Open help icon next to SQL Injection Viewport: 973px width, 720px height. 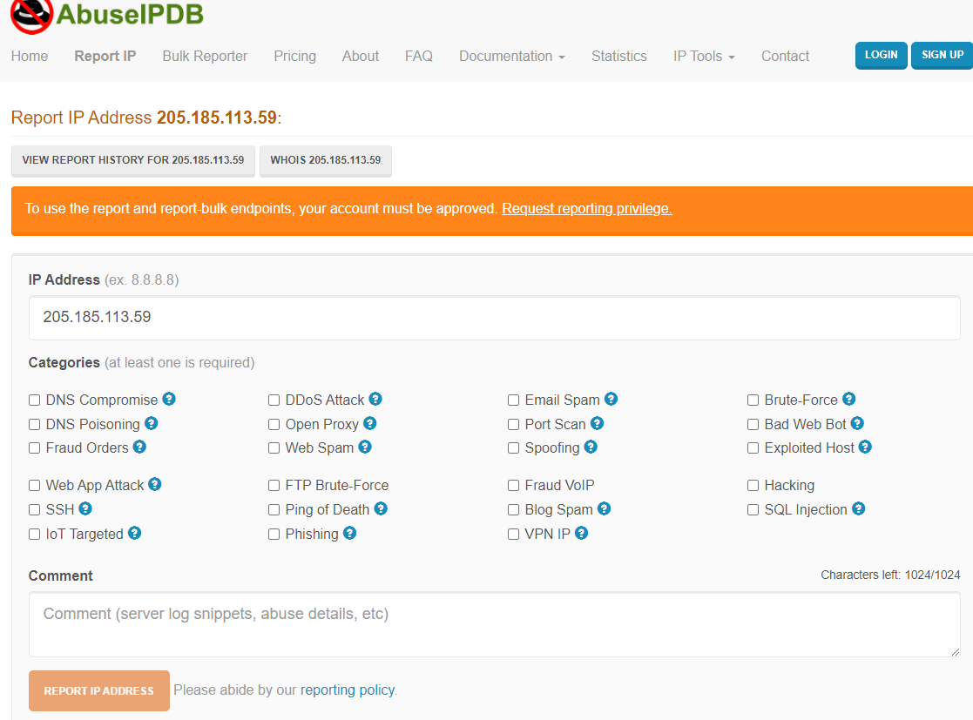point(859,508)
